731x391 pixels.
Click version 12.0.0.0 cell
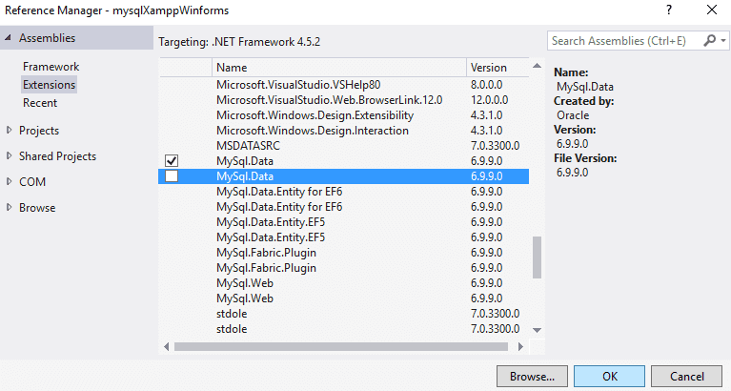[x=489, y=100]
